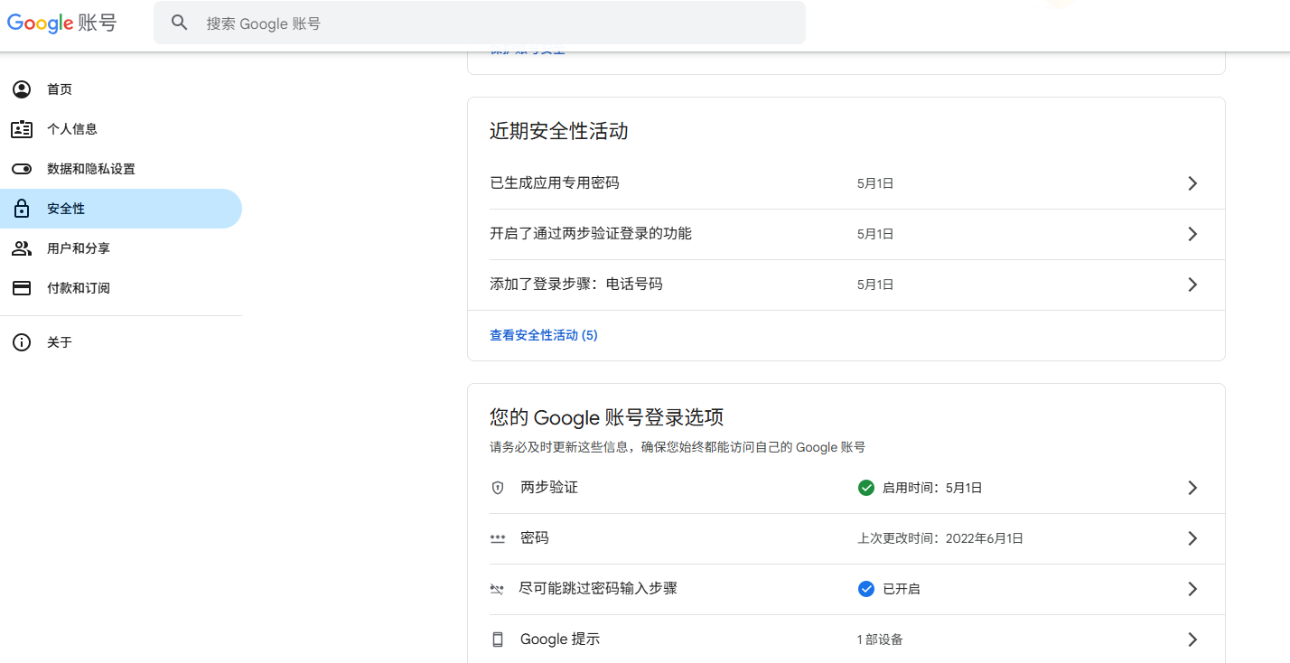Expand the 已生成应用专用密码 row arrow
Image resolution: width=1290 pixels, height=663 pixels.
pos(1192,183)
